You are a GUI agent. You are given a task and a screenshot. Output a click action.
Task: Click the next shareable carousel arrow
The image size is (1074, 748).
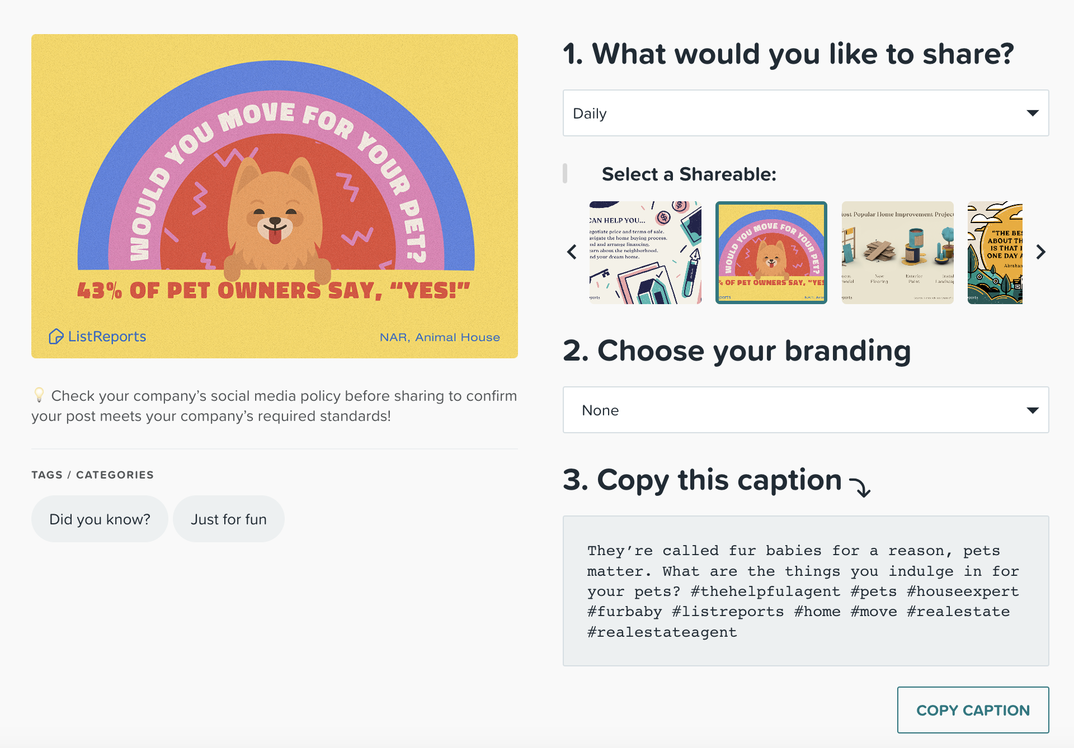point(1040,252)
